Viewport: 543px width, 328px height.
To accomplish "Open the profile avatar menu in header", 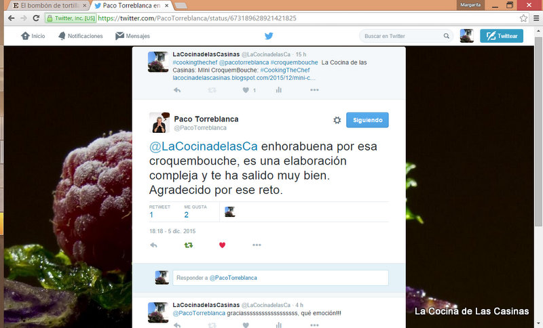I will pyautogui.click(x=466, y=36).
